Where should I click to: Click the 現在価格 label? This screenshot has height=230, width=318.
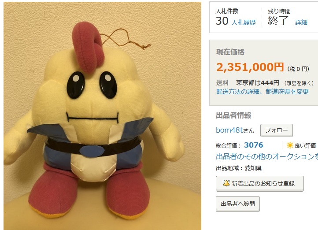pyautogui.click(x=230, y=52)
